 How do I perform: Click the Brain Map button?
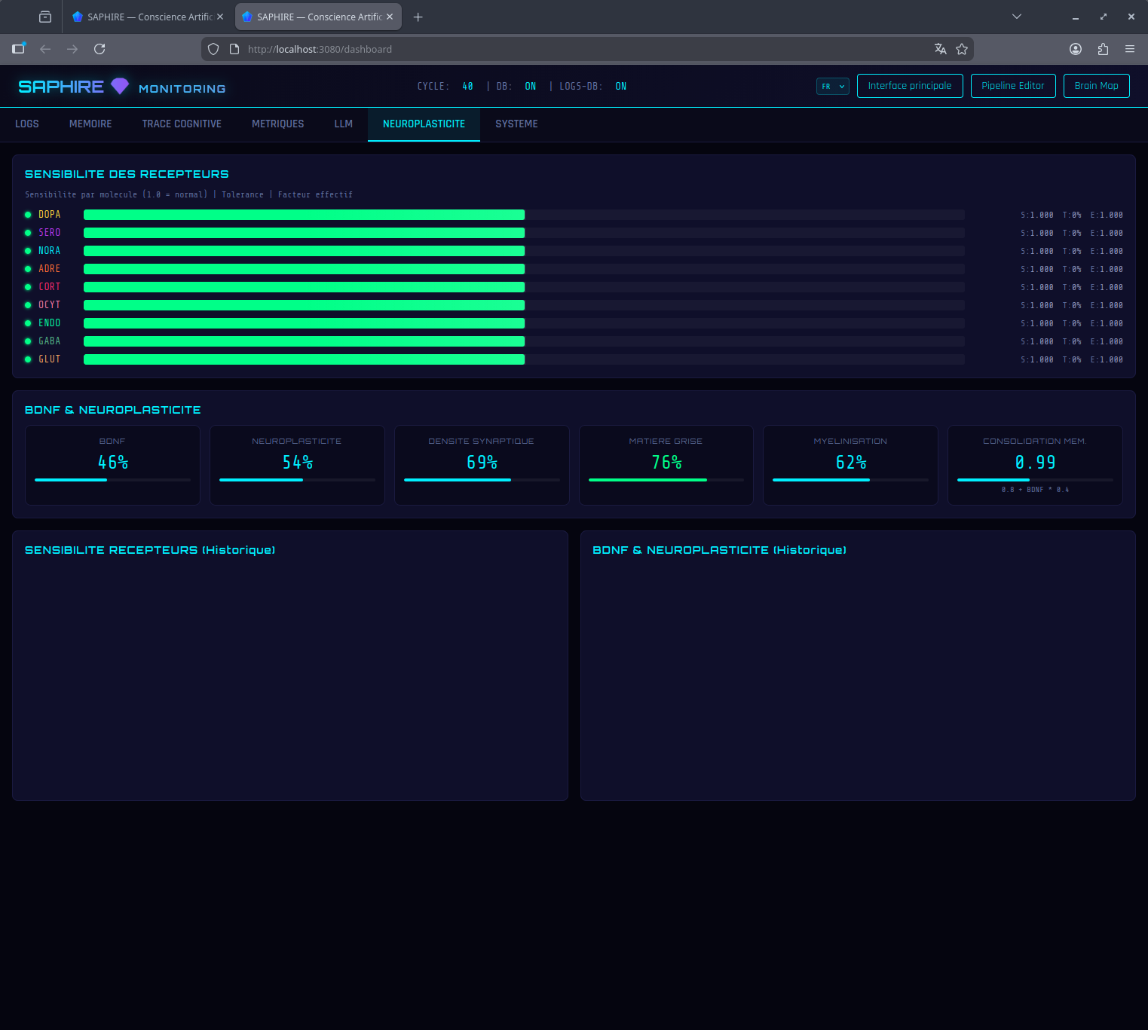pyautogui.click(x=1096, y=86)
